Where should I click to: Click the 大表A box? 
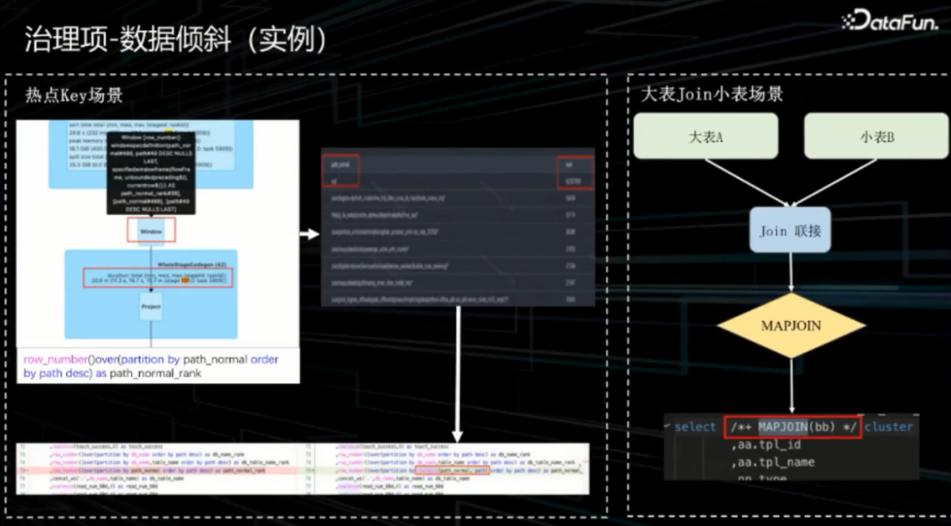706,136
